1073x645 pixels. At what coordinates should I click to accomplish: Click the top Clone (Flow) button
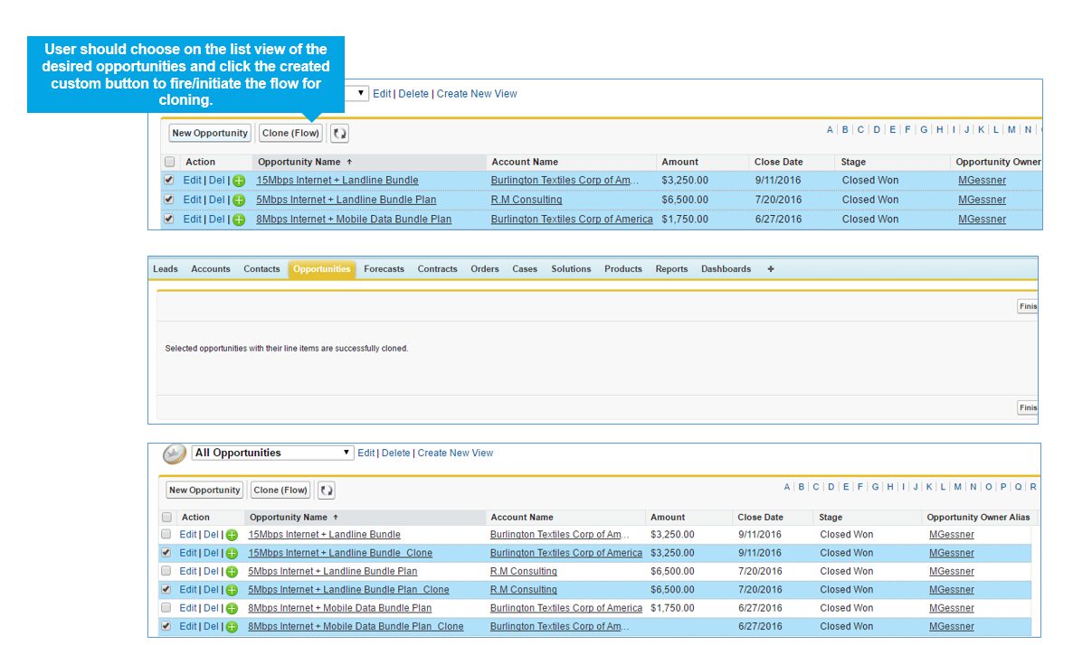point(290,133)
